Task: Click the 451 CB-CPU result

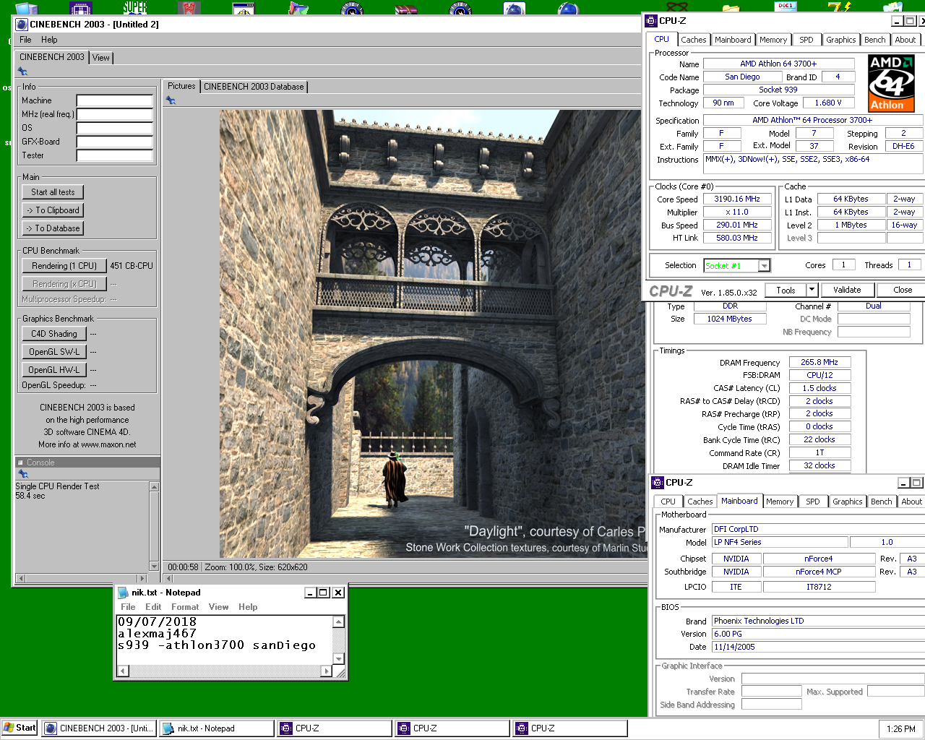Action: tap(132, 266)
